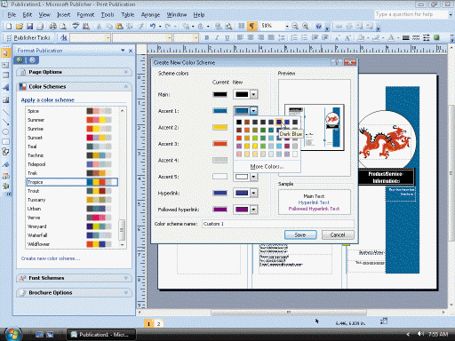Open Main new color dropdown
Viewport: 455px width, 341px height.
[x=253, y=94]
